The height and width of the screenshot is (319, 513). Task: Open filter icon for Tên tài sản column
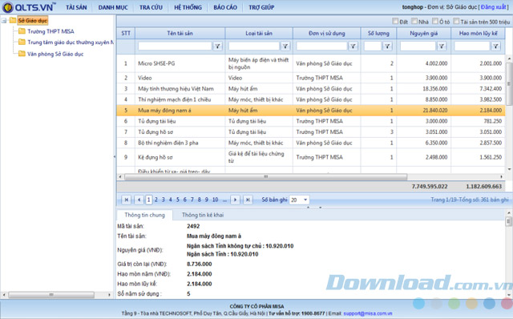217,46
